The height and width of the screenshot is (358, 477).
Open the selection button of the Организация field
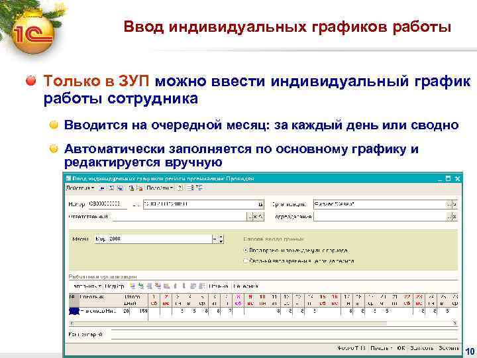[449, 204]
